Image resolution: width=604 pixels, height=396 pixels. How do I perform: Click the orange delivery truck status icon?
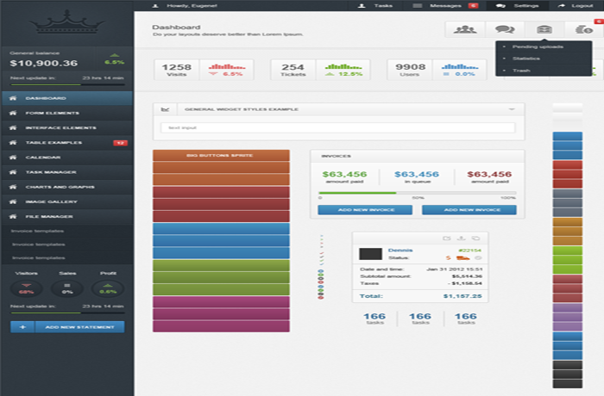(x=462, y=258)
